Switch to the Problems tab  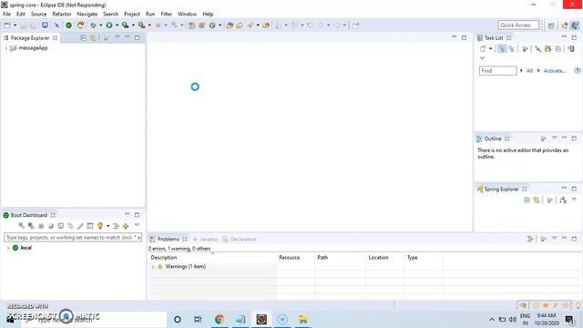(168, 239)
